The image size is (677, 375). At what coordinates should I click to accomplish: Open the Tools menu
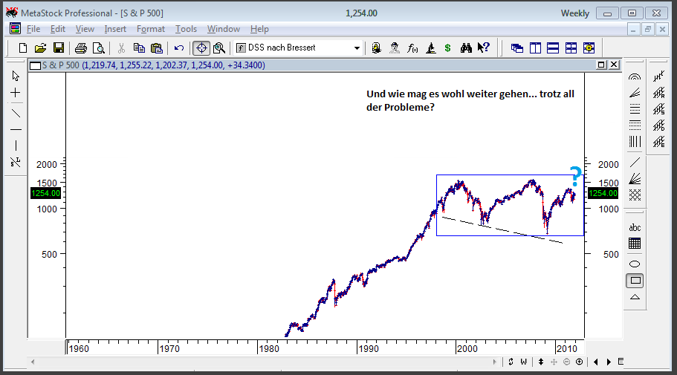click(x=186, y=29)
